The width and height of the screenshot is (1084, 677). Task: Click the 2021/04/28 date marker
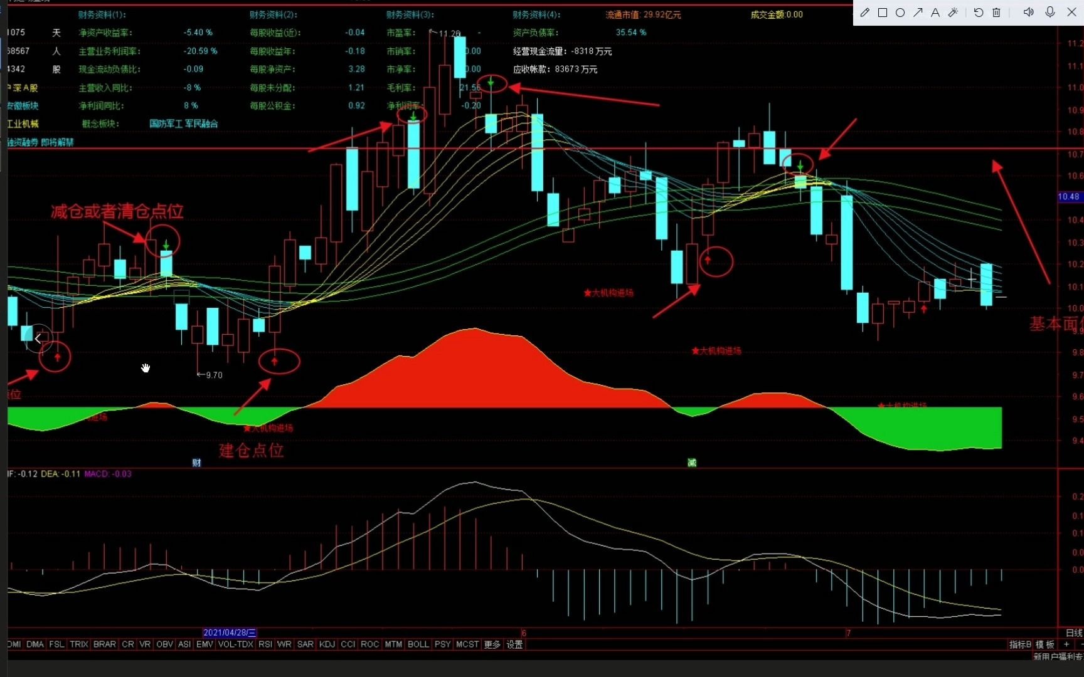230,632
